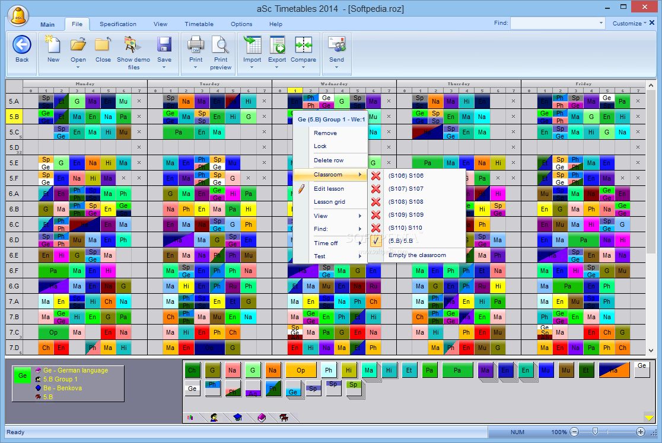Expand the Open dropdown arrow
Screen dimensions: 662x443
point(78,68)
